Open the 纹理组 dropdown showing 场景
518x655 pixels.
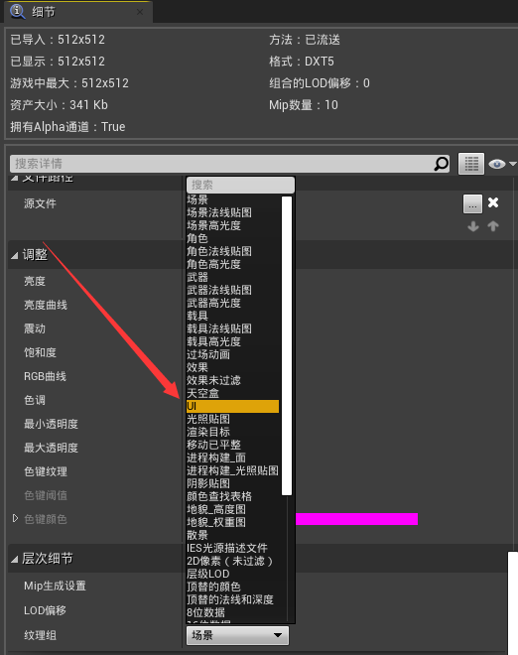[237, 635]
